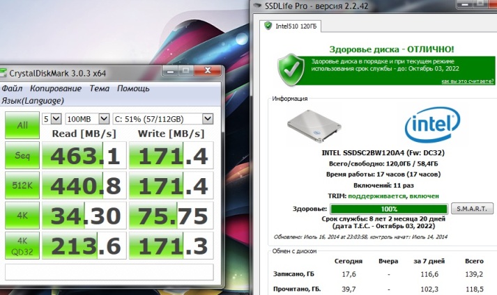Click the SSD drive picture
This screenshot has width=497, height=295.
pos(314,127)
